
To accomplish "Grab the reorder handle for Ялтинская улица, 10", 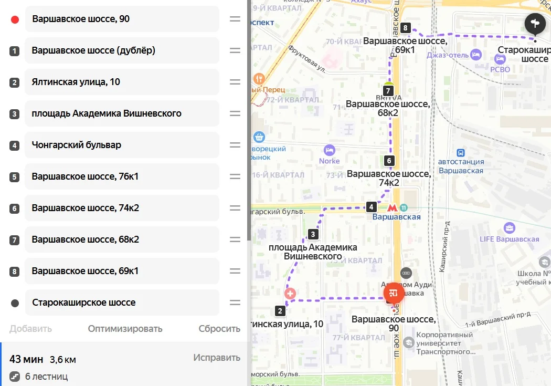I will [235, 82].
